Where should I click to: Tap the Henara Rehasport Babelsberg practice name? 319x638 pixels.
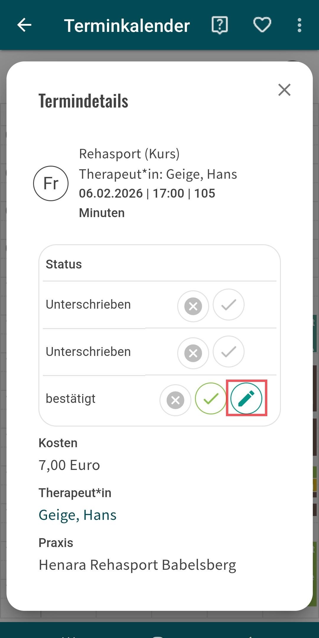[x=137, y=565]
